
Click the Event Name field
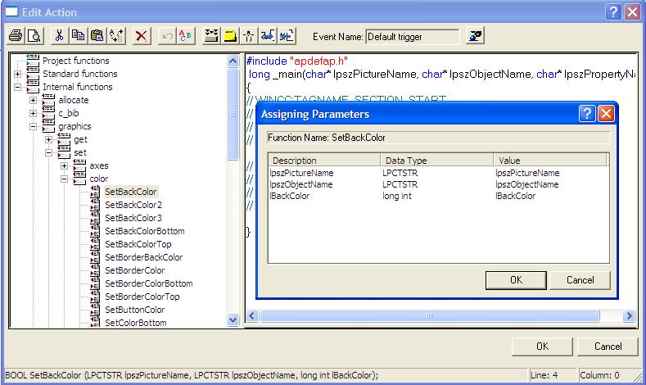(x=412, y=37)
